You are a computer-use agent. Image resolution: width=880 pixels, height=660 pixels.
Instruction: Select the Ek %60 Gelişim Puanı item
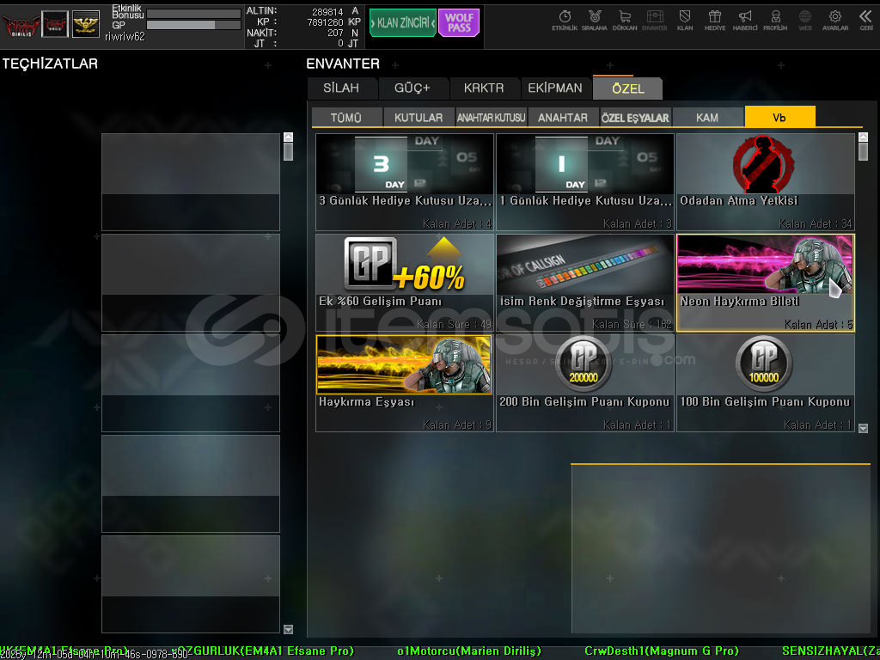click(x=405, y=282)
